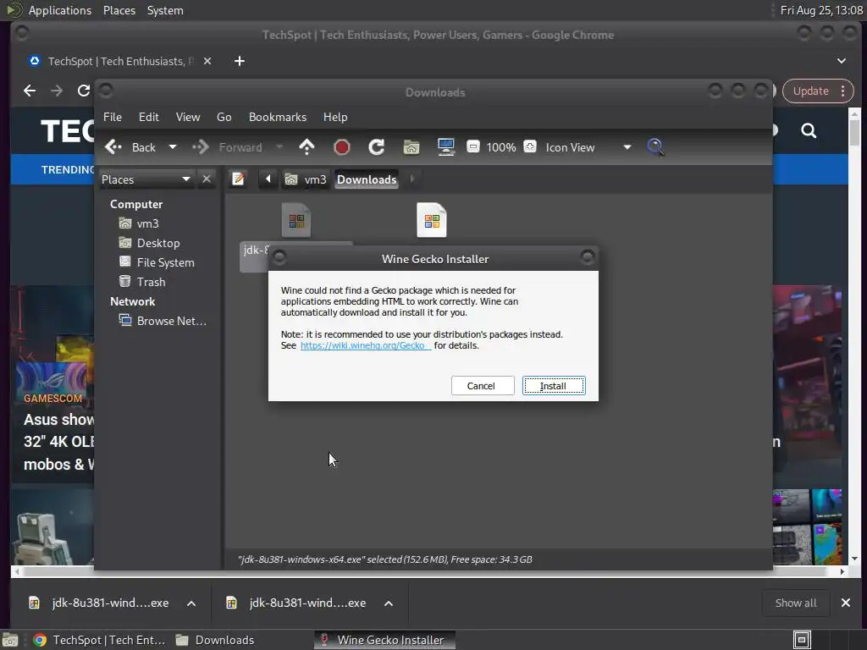Close the TechSpot Chrome tab
This screenshot has width=867, height=650.
tap(207, 61)
